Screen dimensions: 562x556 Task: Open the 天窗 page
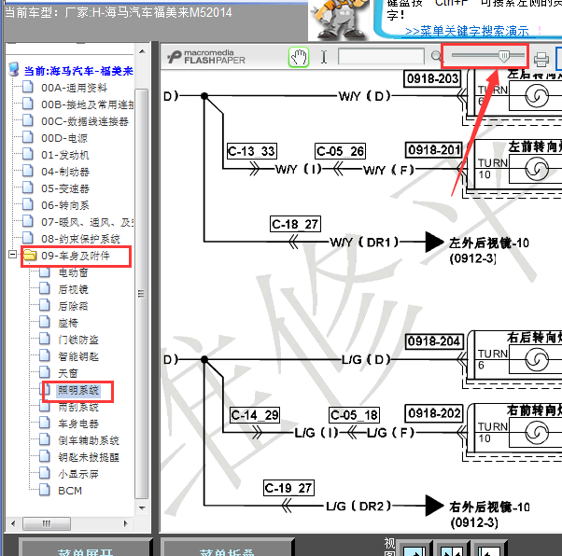[68, 374]
